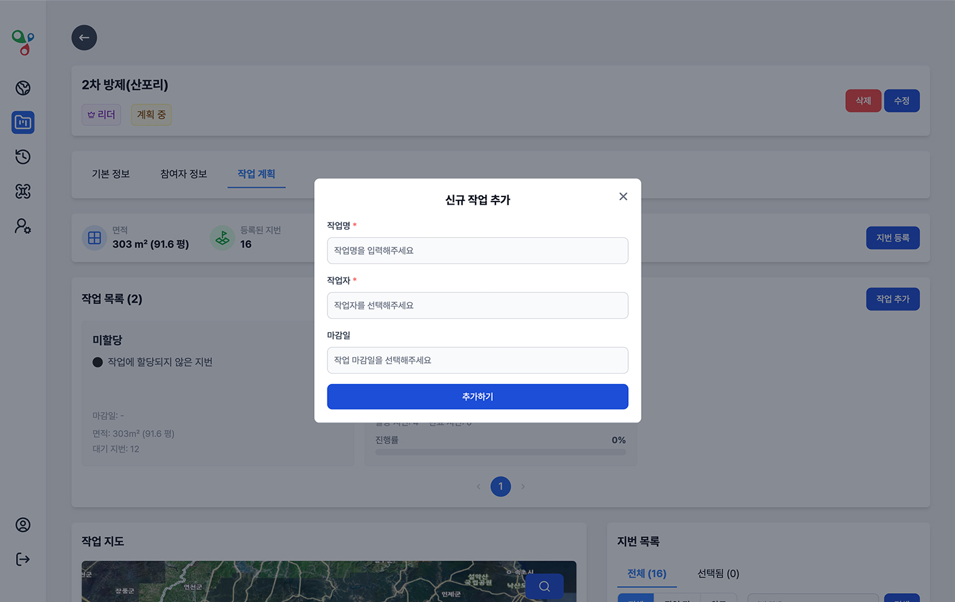955x602 pixels.
Task: Select the 선택됨 (0) tab
Action: (718, 573)
